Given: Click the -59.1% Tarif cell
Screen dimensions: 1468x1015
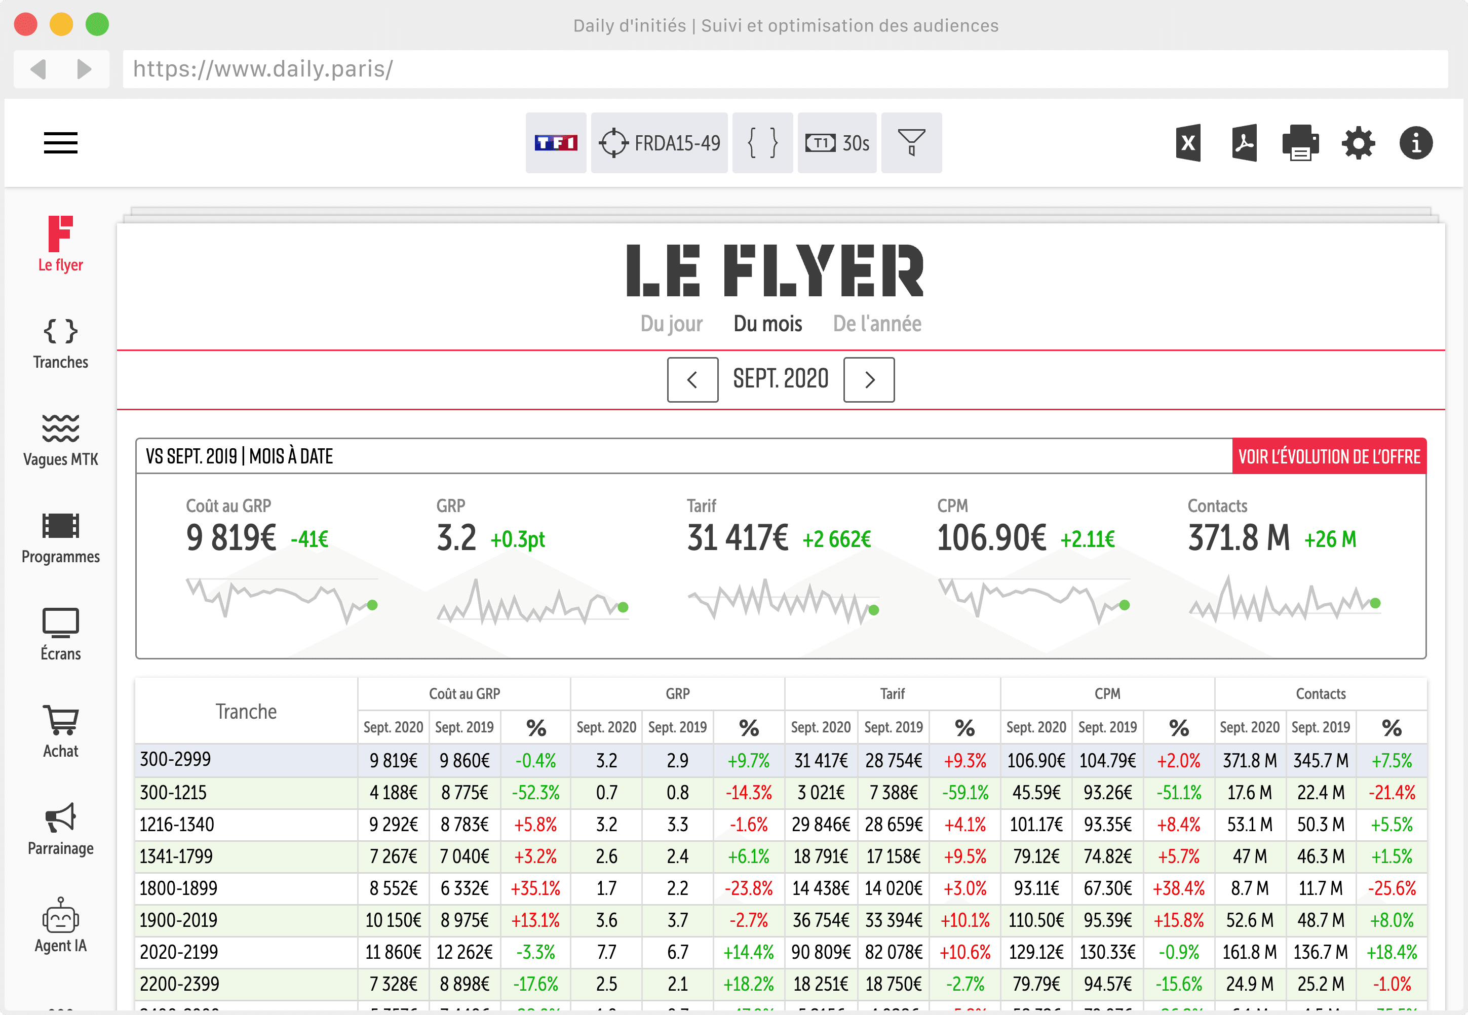Looking at the screenshot, I should click(965, 793).
